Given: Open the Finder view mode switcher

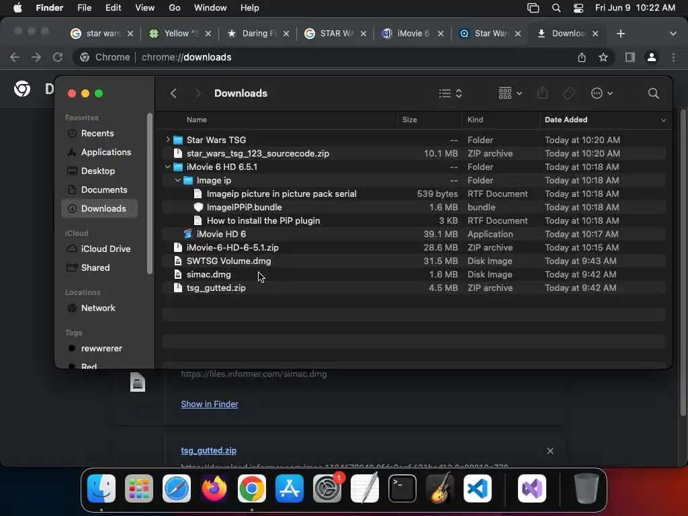Looking at the screenshot, I should 451,93.
